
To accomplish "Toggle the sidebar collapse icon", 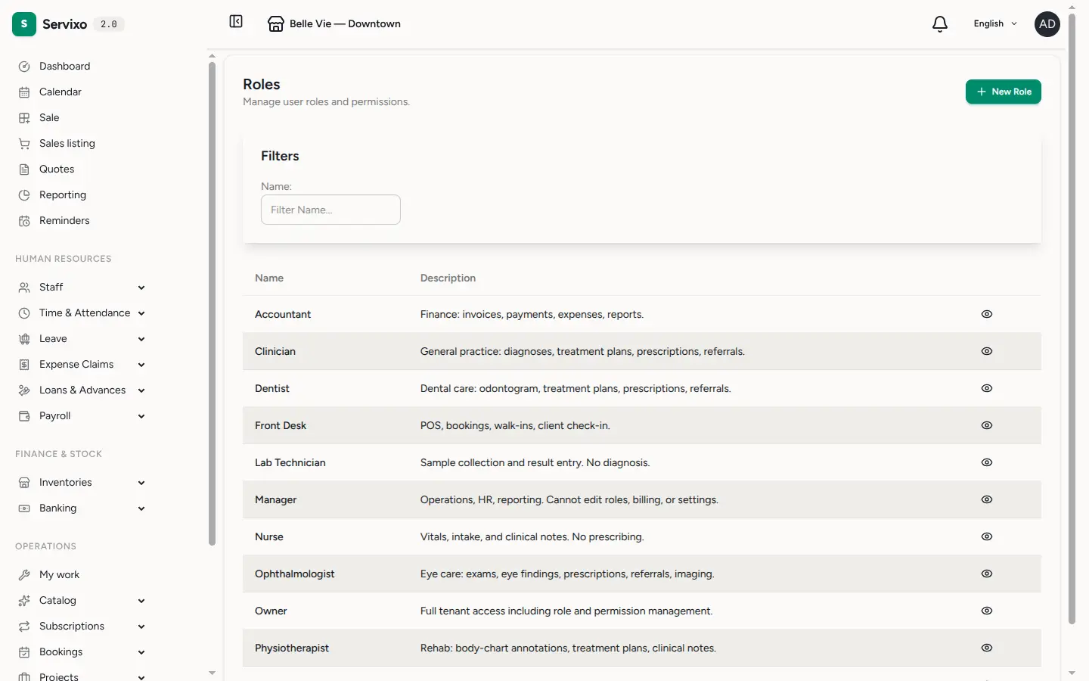I will tap(236, 22).
